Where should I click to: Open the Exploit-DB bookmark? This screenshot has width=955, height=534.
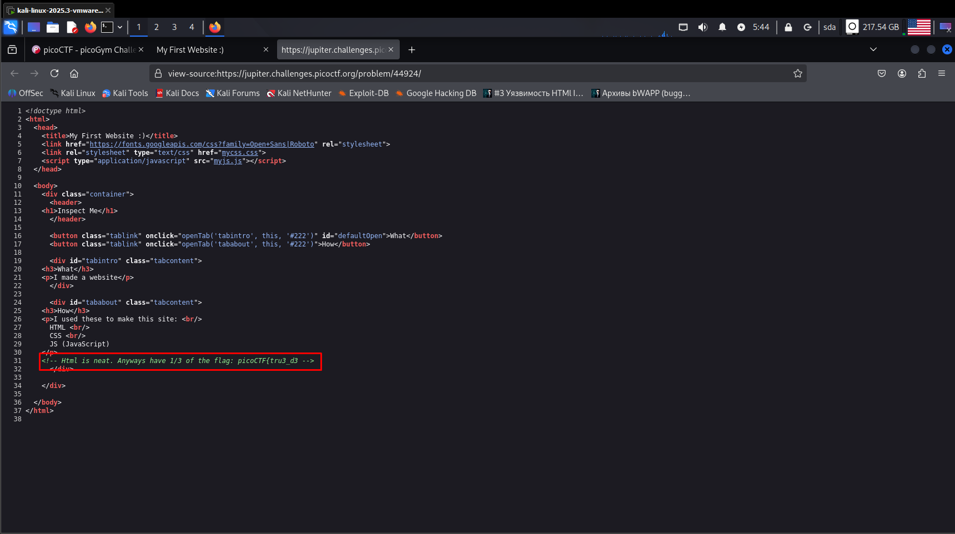point(368,93)
